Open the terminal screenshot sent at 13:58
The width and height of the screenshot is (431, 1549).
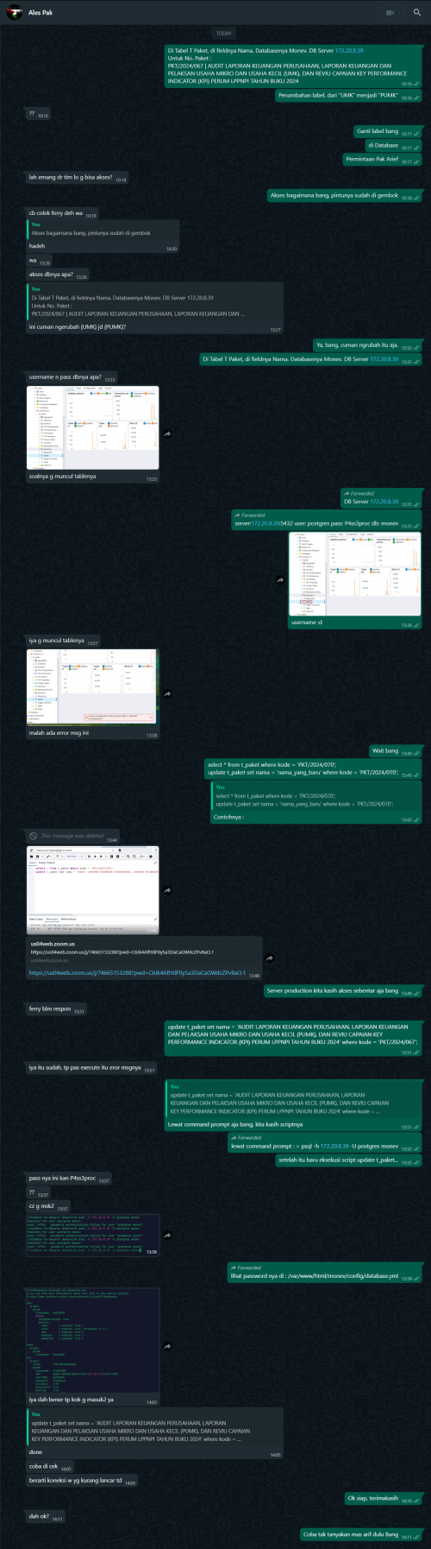pyautogui.click(x=93, y=1235)
